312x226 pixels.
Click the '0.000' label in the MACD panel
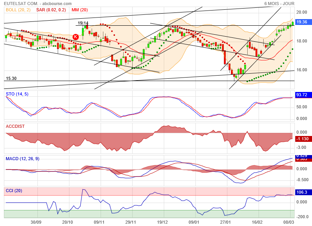[301, 169]
